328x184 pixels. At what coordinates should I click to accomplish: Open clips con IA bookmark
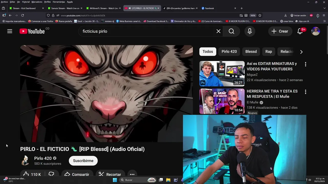click(x=302, y=21)
